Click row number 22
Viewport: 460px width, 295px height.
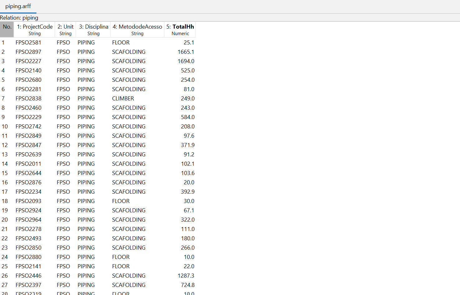5,238
